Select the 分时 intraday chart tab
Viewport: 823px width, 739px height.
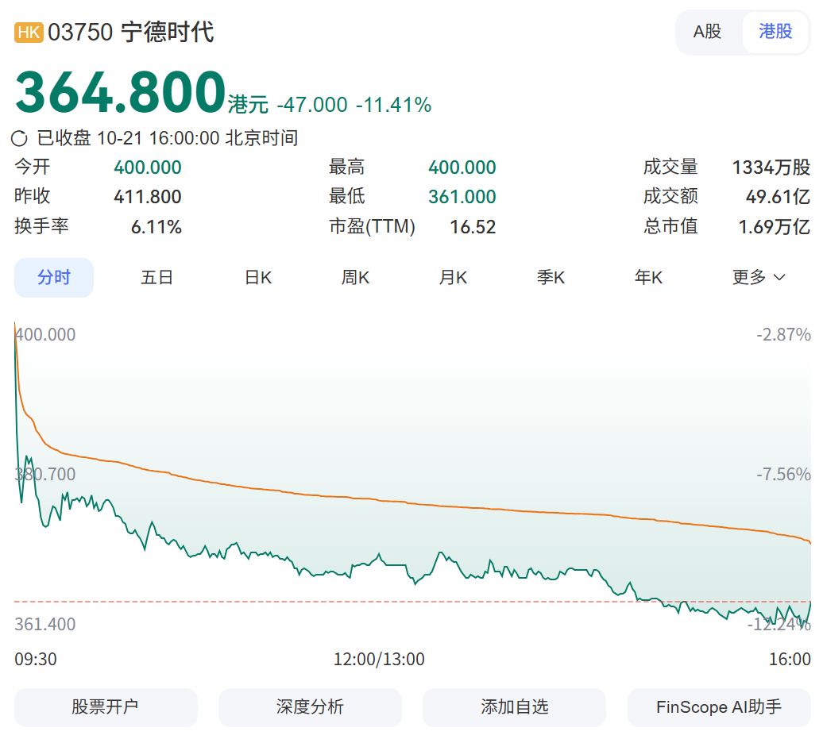pos(53,278)
